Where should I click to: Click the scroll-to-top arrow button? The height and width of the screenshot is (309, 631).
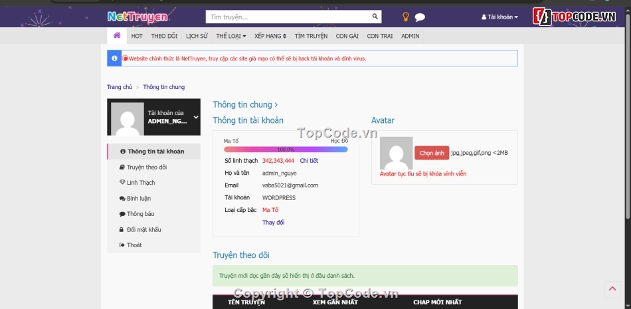click(612, 289)
